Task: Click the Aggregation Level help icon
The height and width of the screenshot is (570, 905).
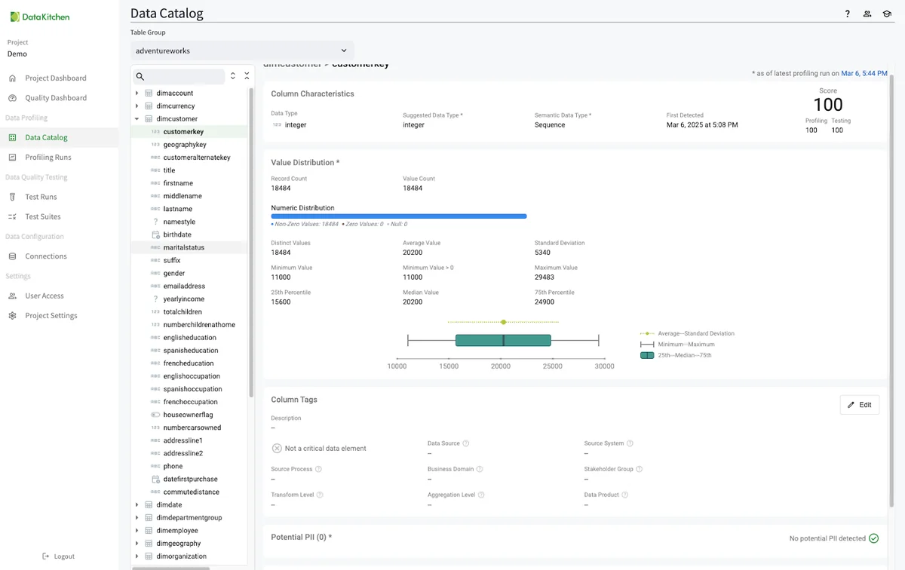Action: pyautogui.click(x=481, y=495)
